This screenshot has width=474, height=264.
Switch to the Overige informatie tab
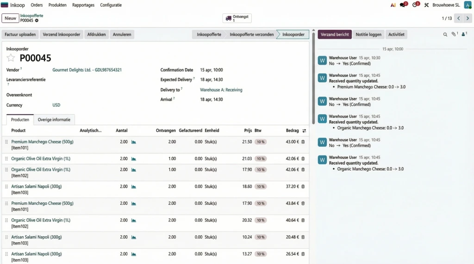[x=54, y=120]
